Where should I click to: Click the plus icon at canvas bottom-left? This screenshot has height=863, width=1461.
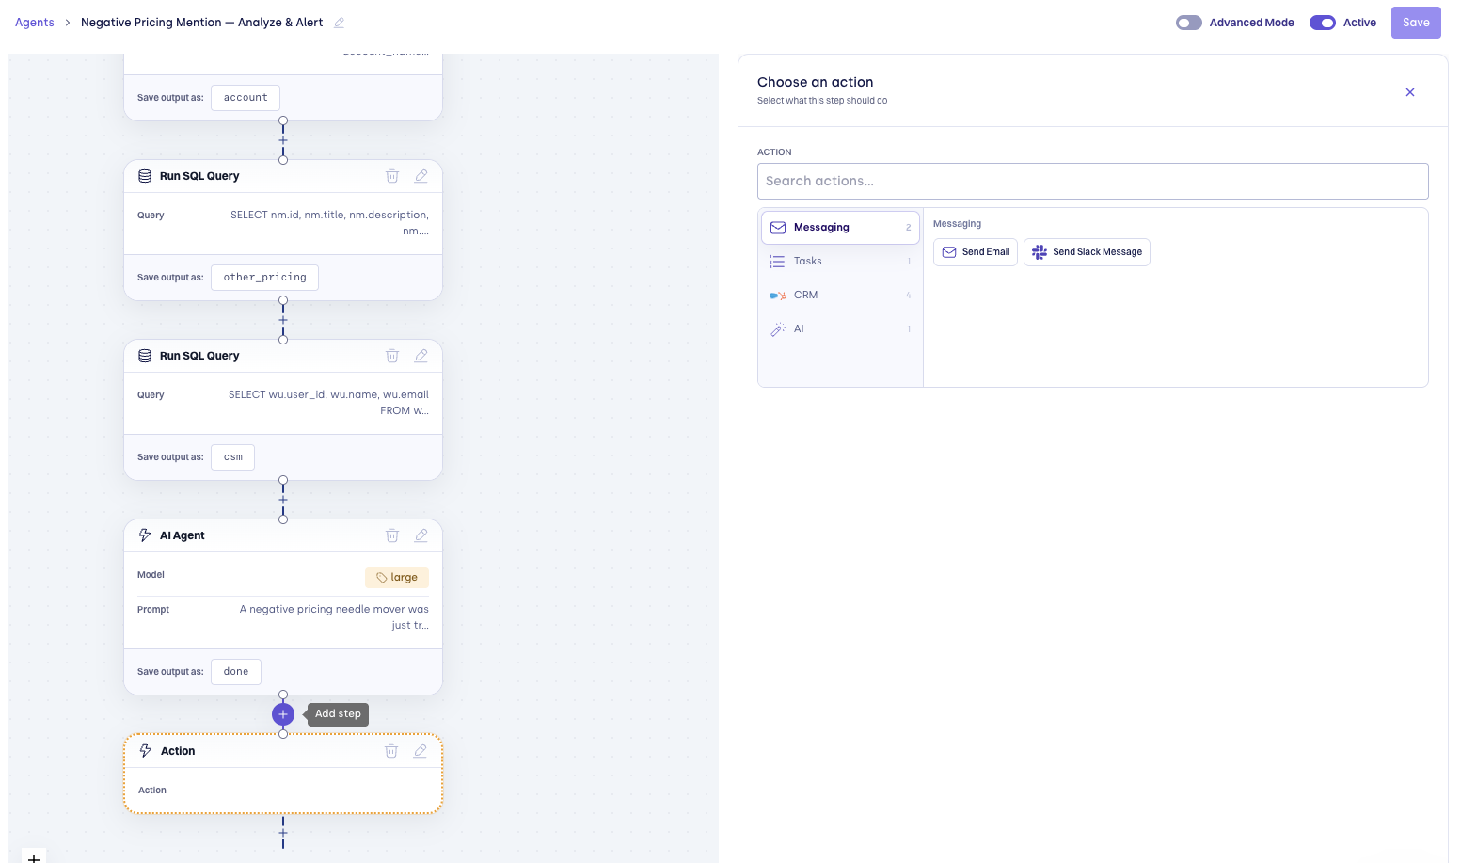pyautogui.click(x=34, y=857)
